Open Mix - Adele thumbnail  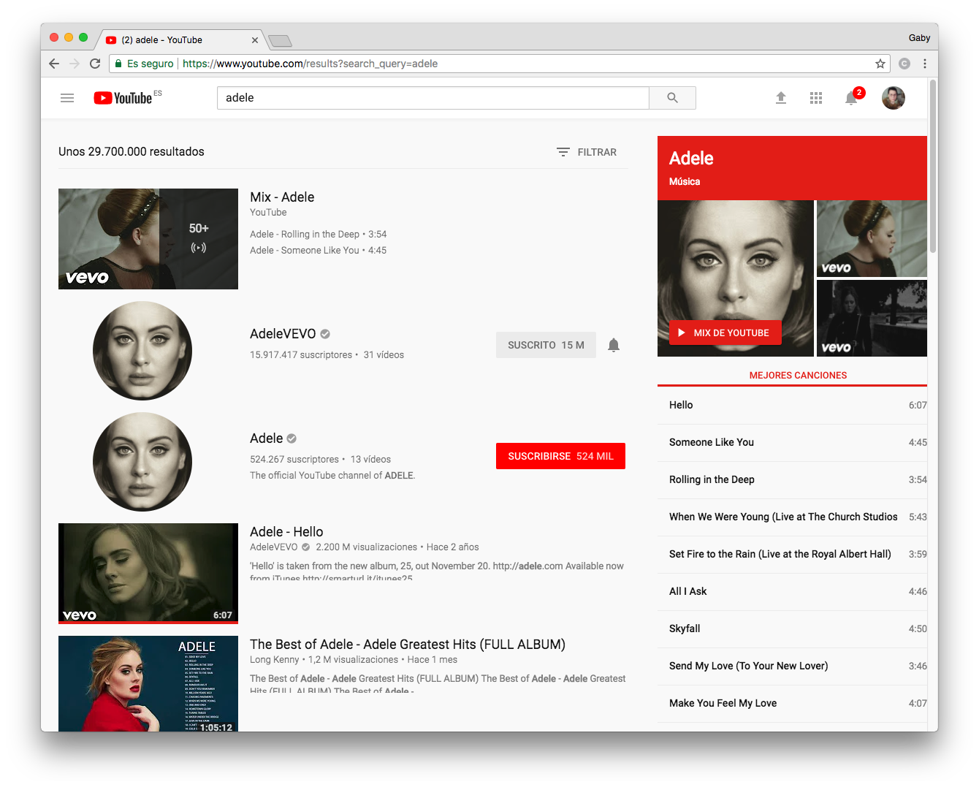pos(148,239)
